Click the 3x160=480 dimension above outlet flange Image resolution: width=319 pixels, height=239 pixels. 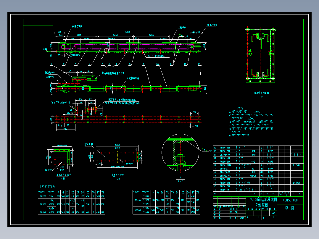point(62,146)
